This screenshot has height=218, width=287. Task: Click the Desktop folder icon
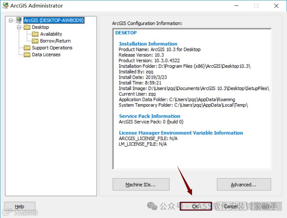(x=27, y=27)
